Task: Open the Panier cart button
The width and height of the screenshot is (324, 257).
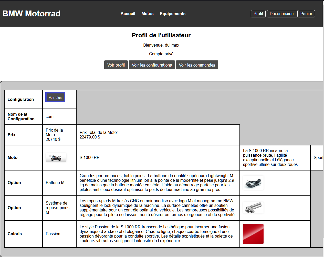Action: (x=306, y=14)
